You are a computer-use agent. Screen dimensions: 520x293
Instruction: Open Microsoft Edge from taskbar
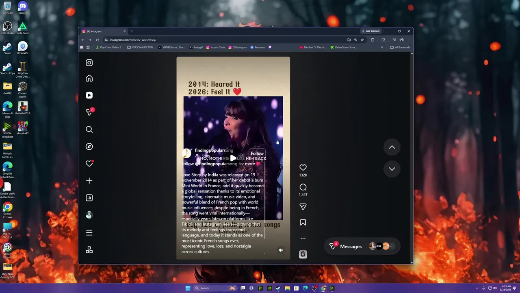[305, 288]
